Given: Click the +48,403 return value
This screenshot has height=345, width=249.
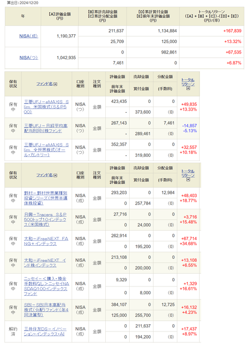Looking at the screenshot, I should [189, 195].
